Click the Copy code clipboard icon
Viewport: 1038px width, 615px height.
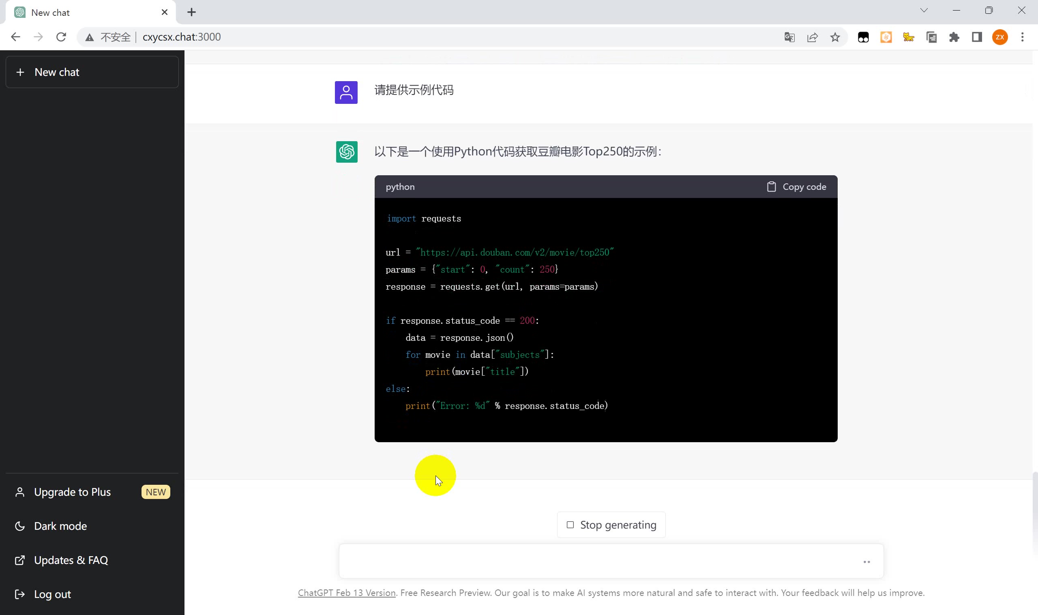pos(771,187)
